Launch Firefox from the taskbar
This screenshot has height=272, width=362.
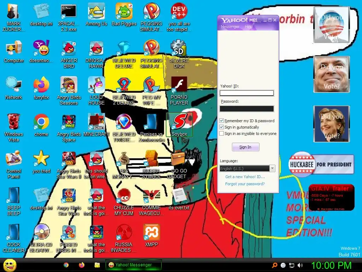point(82,265)
